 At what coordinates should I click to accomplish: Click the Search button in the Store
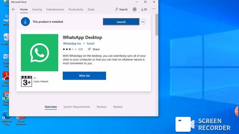121,9
